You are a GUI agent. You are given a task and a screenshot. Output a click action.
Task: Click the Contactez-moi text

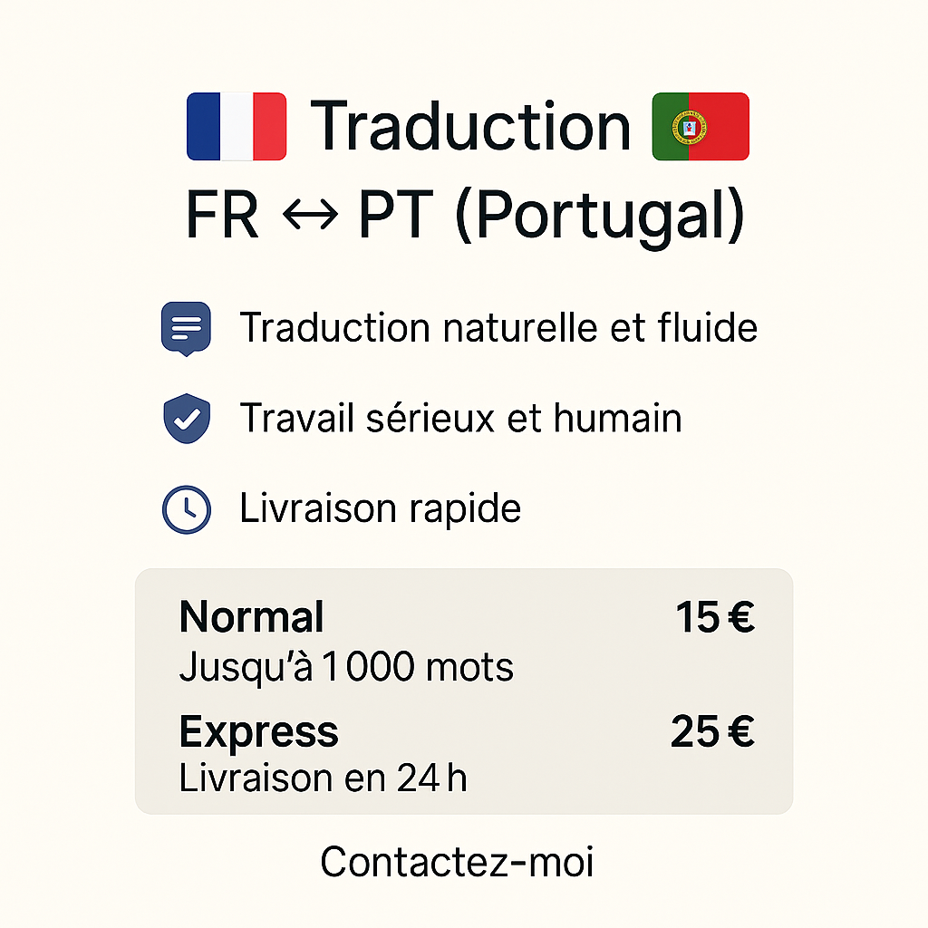pos(457,861)
